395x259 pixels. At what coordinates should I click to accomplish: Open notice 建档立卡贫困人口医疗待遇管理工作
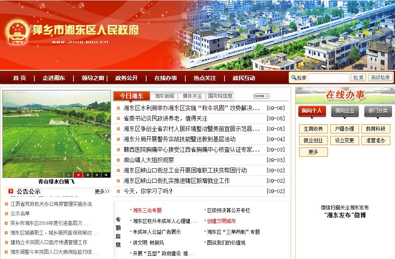coord(49,242)
